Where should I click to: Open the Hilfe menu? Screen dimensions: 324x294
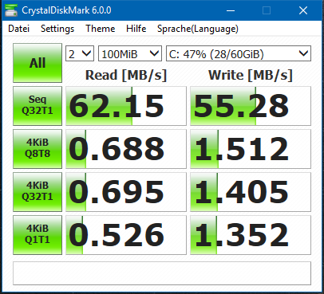136,29
